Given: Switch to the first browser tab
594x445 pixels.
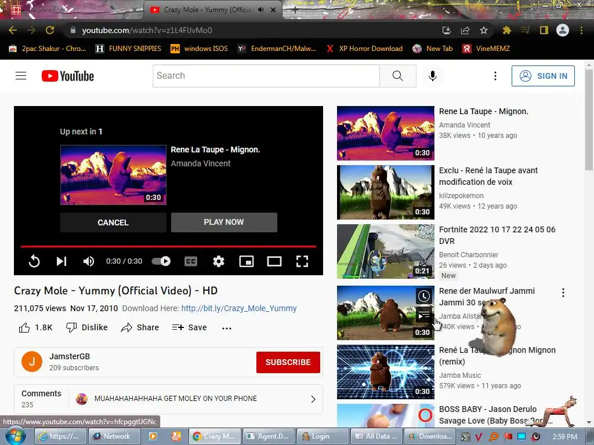Looking at the screenshot, I should coord(72,10).
